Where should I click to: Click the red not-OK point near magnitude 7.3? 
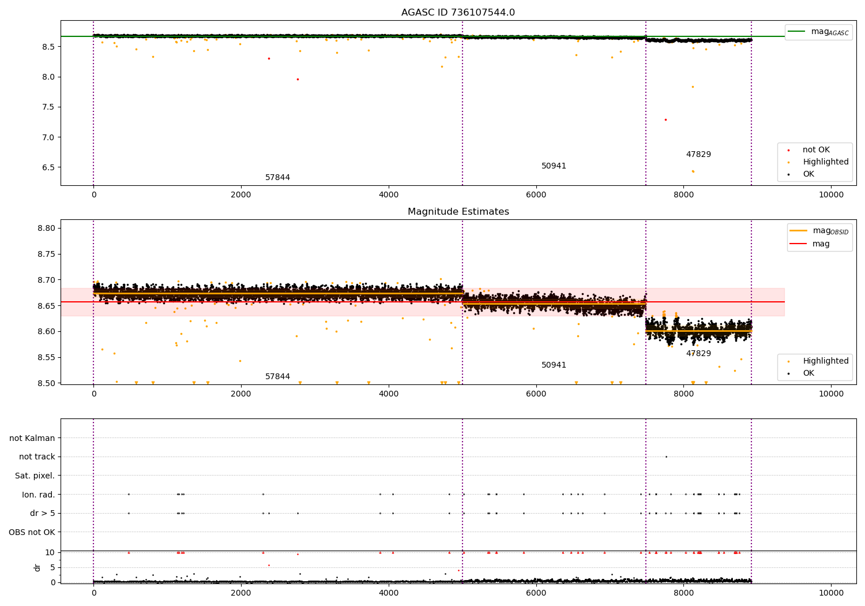(x=665, y=119)
